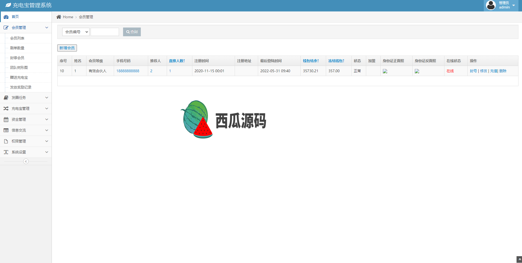The width and height of the screenshot is (522, 263).
Task: Open 赠送充电宝 submenu item
Action: [x=19, y=77]
